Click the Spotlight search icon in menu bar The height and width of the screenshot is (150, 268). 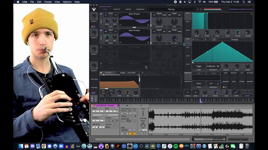point(244,2)
